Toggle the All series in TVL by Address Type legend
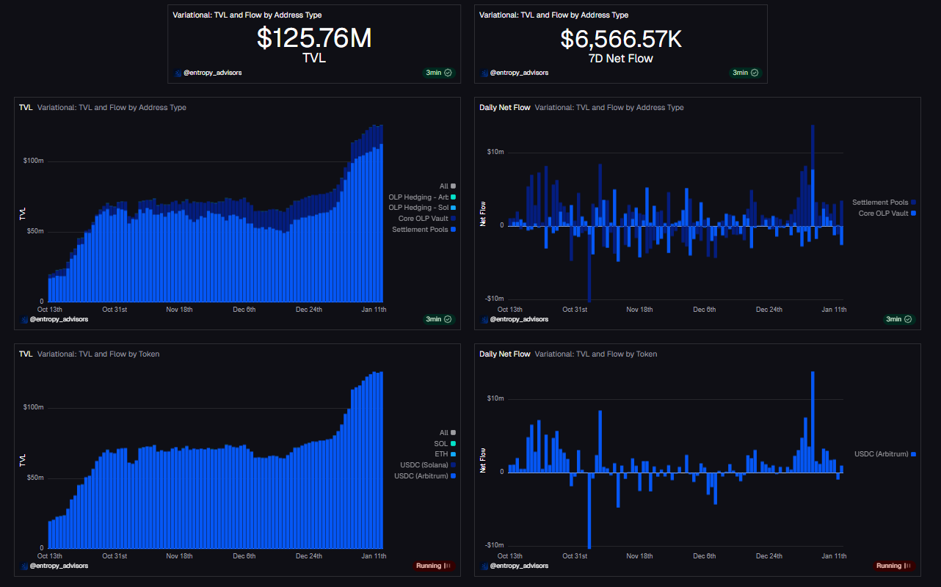 tap(448, 186)
